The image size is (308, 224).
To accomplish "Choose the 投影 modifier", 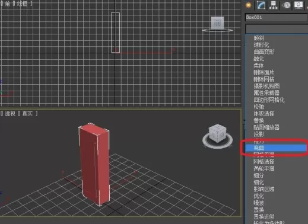I will (259, 134).
